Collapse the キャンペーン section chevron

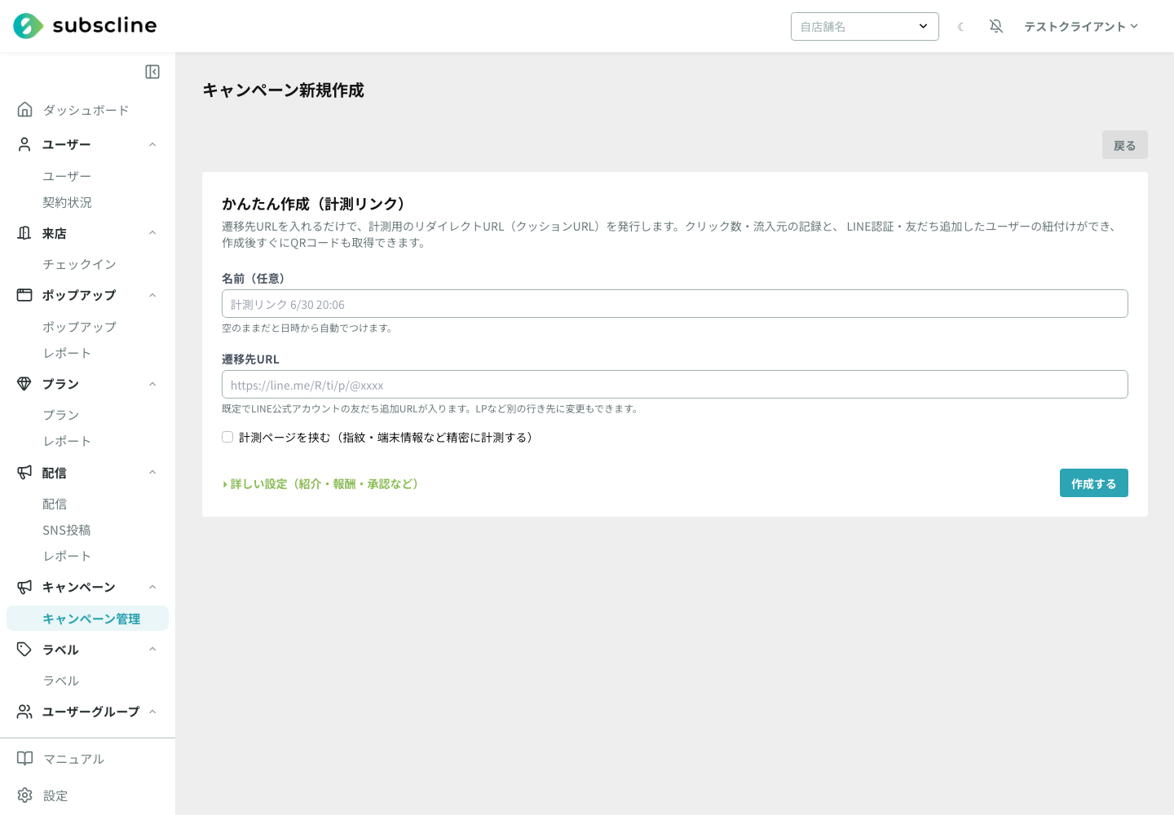(152, 587)
